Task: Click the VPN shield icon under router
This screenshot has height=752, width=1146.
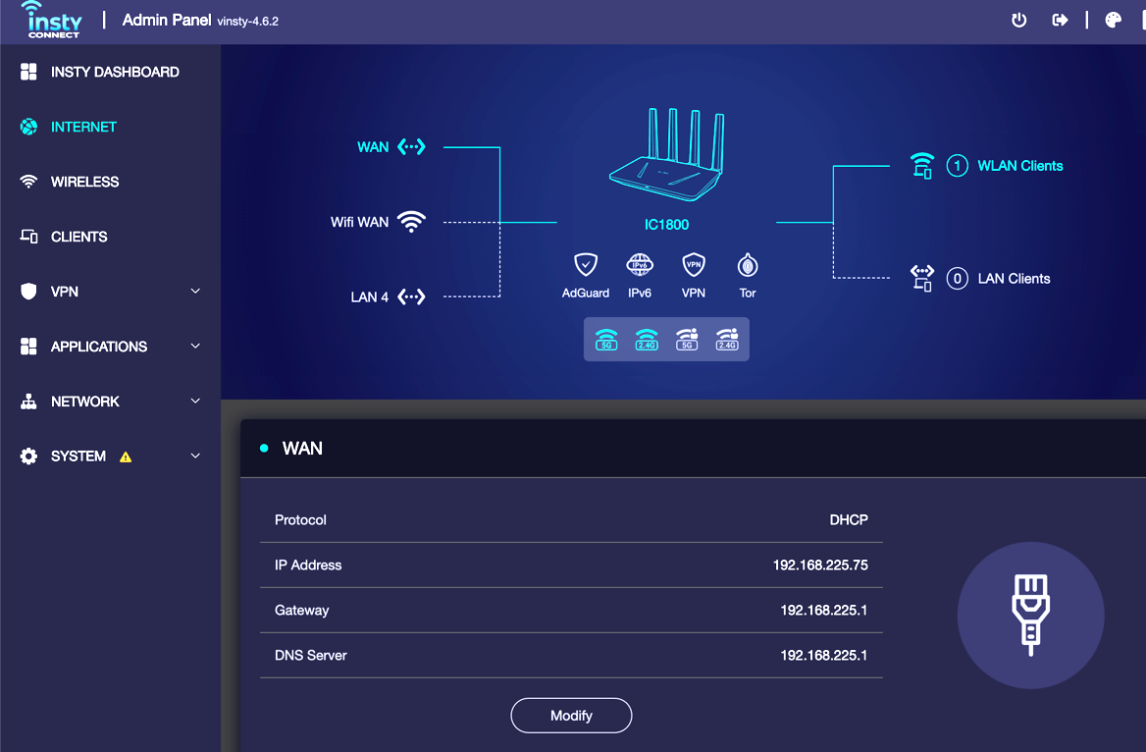Action: (694, 265)
